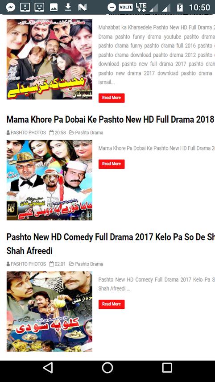Select PASHTO PHOTOS author above Mama Khore poster
The image size is (215, 382).
click(x=26, y=133)
